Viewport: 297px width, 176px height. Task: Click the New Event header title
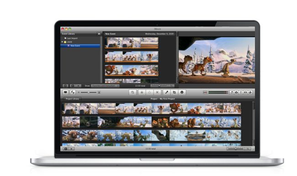110,34
